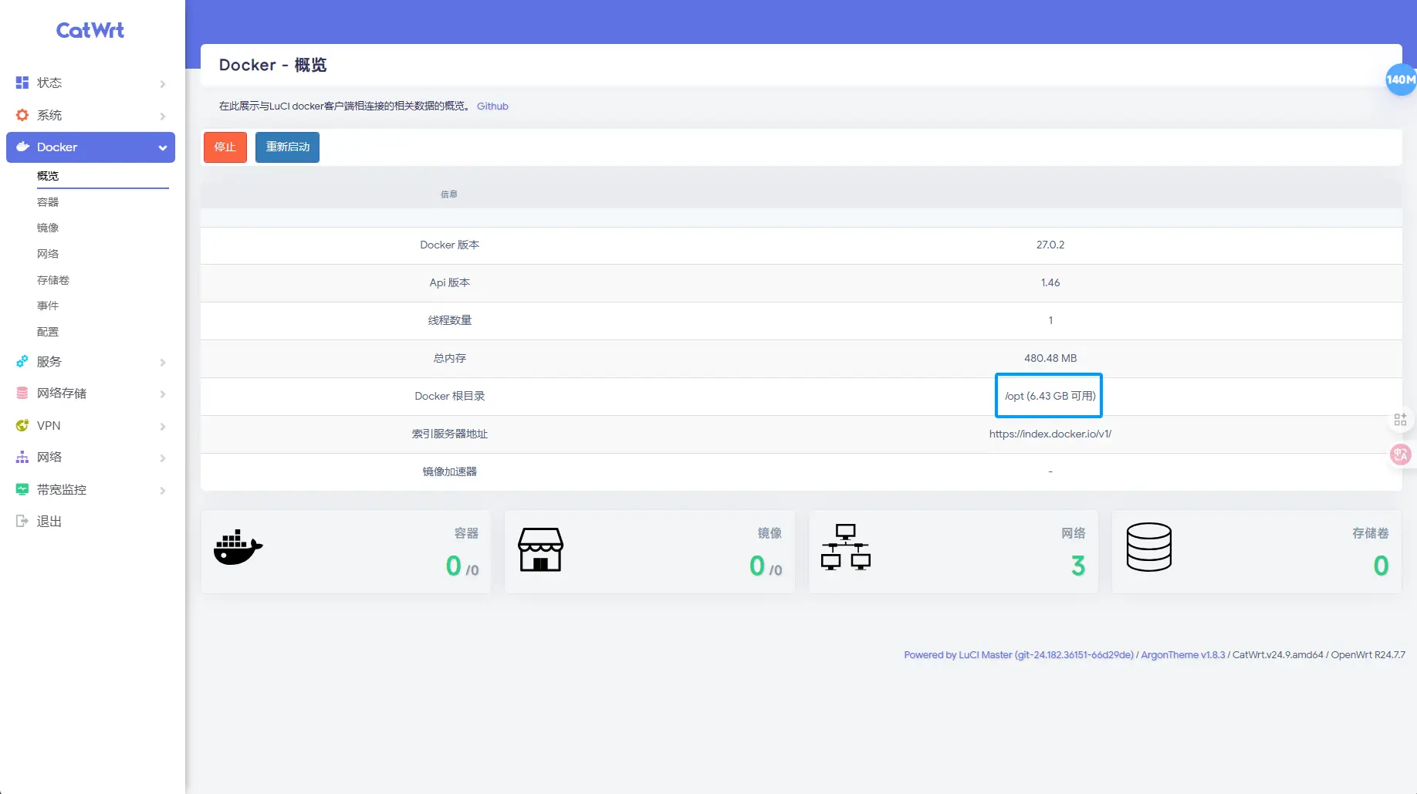Open the 镜像 submenu item

pyautogui.click(x=48, y=228)
